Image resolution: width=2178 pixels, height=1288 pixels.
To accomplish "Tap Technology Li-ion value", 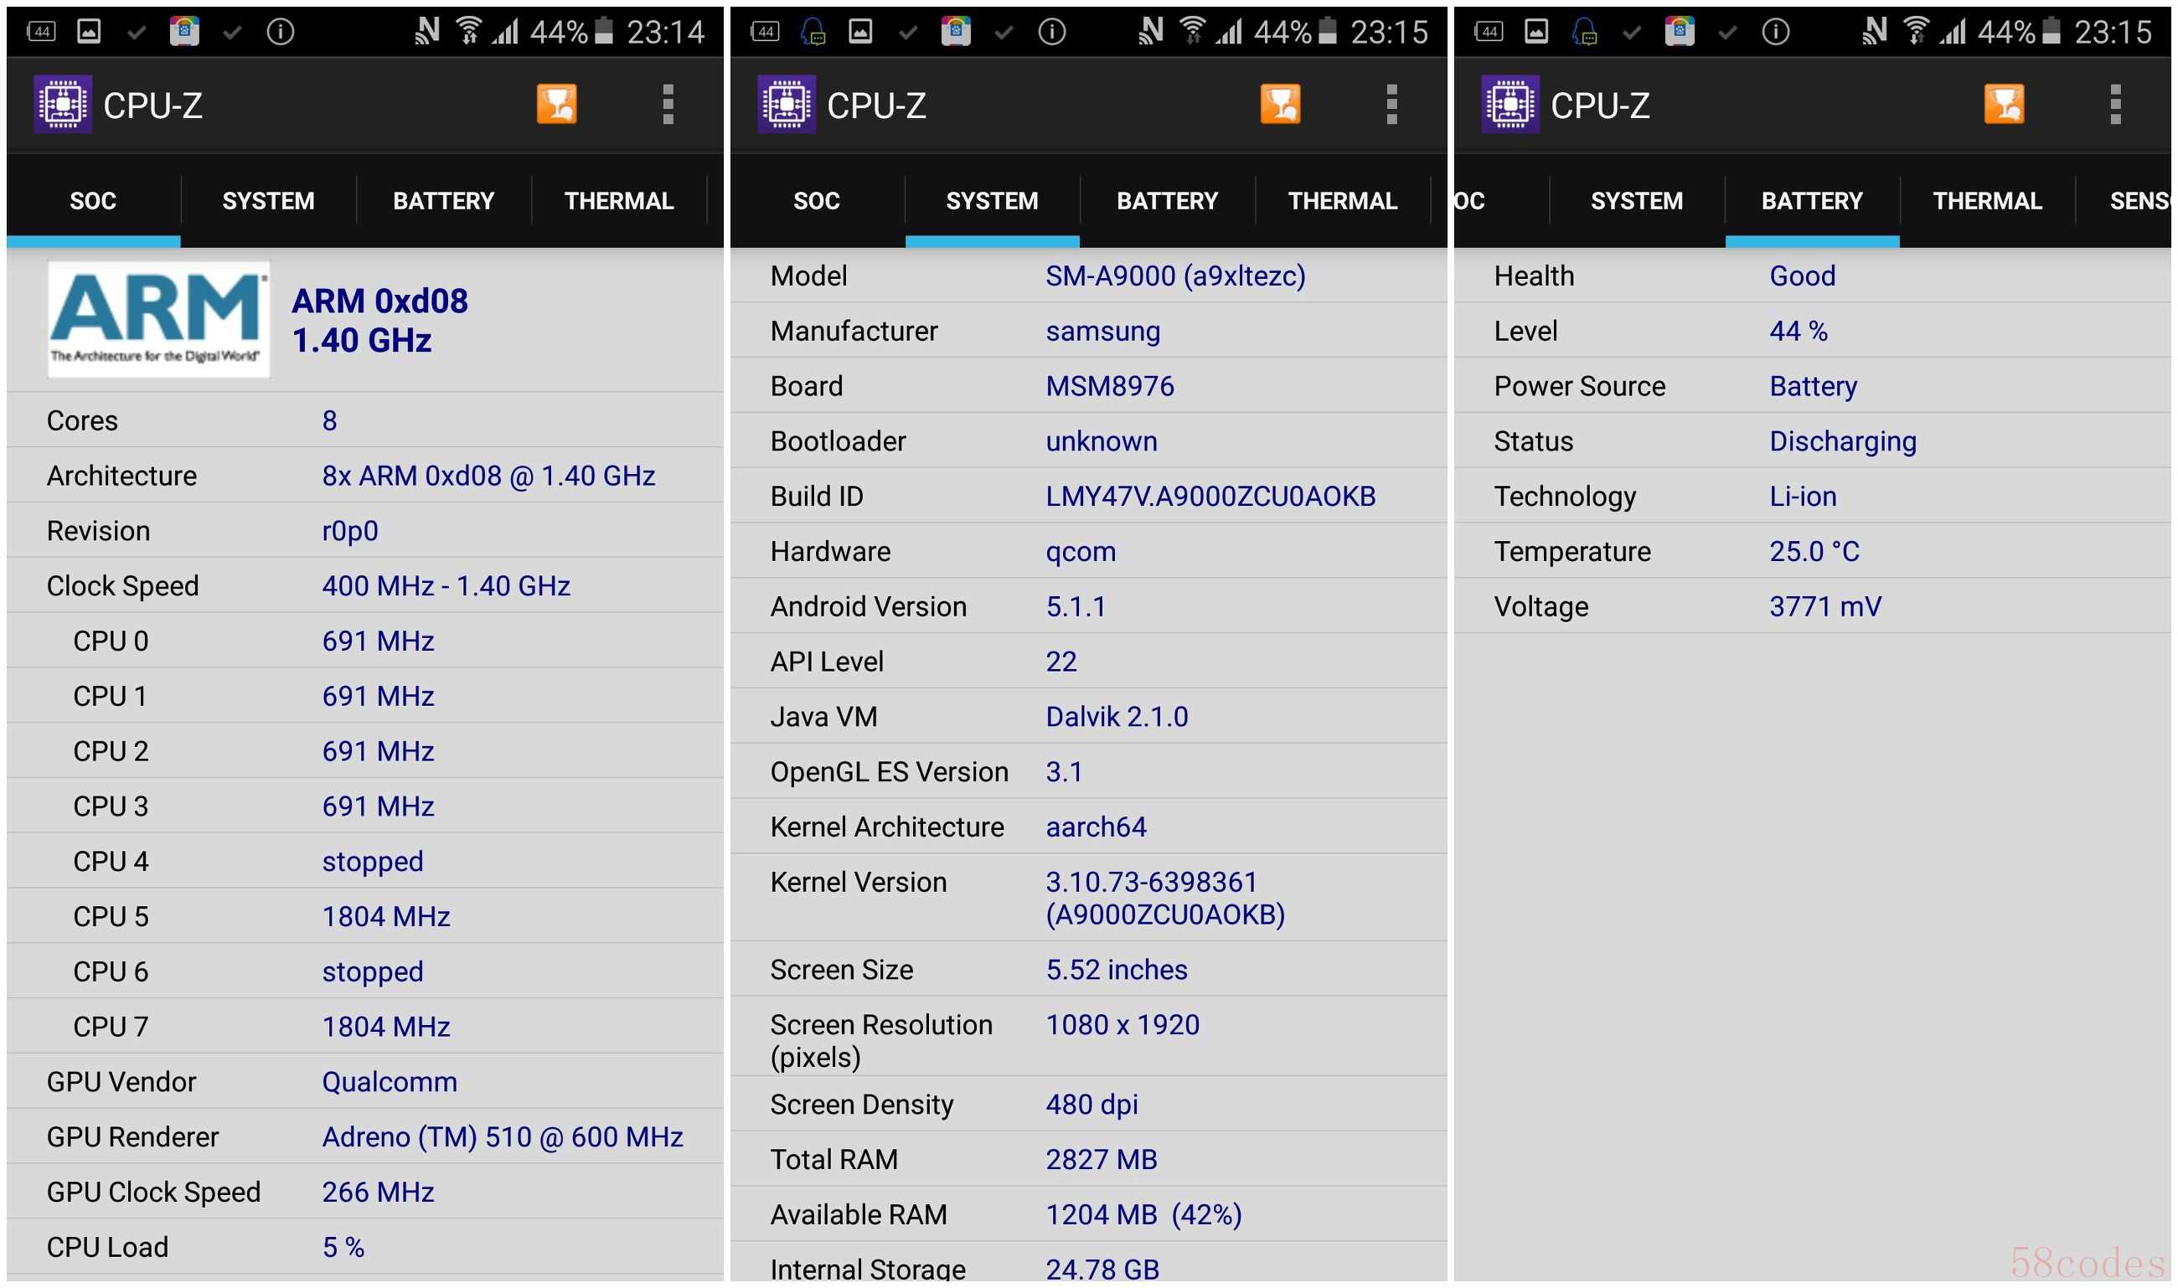I will tap(1803, 497).
